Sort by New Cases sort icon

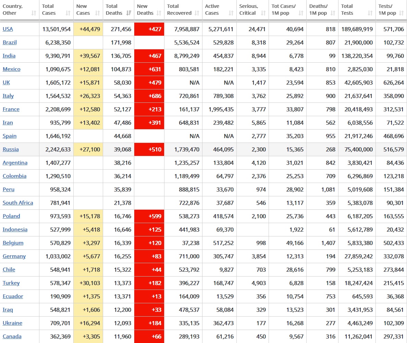tap(98, 13)
